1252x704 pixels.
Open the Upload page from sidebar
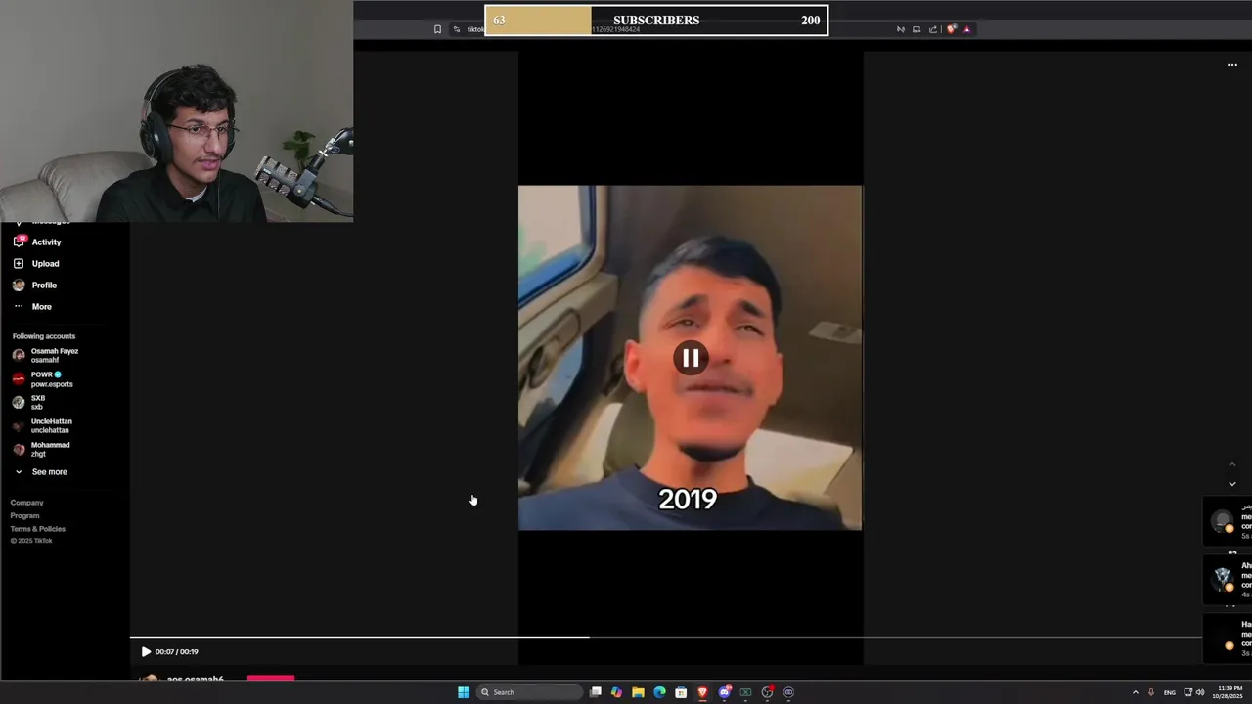coord(36,264)
